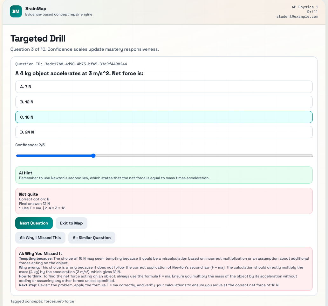Click the Question ID text
328x306 pixels.
tap(71, 64)
